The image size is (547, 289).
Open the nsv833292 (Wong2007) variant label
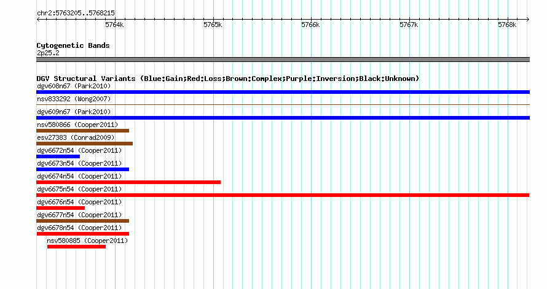[x=74, y=99]
